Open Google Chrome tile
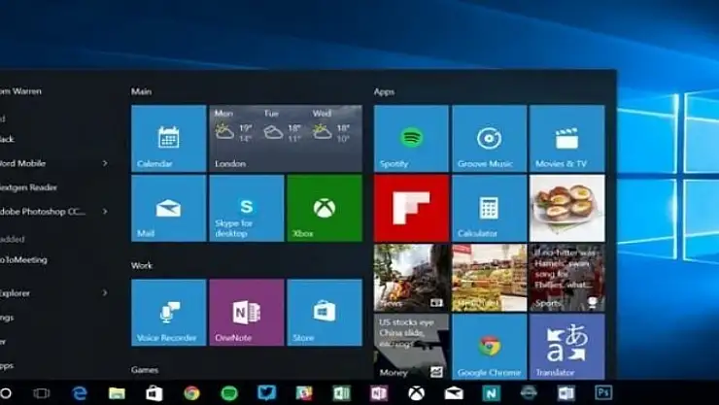719x405 pixels. click(489, 347)
